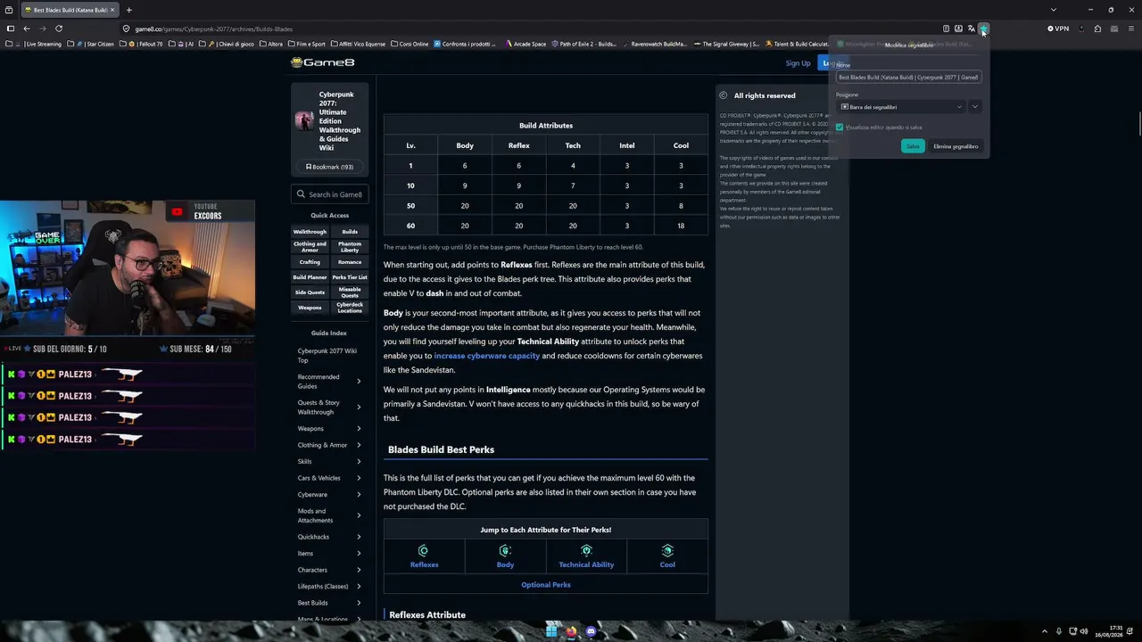Click the Game8 logo

coord(322,62)
